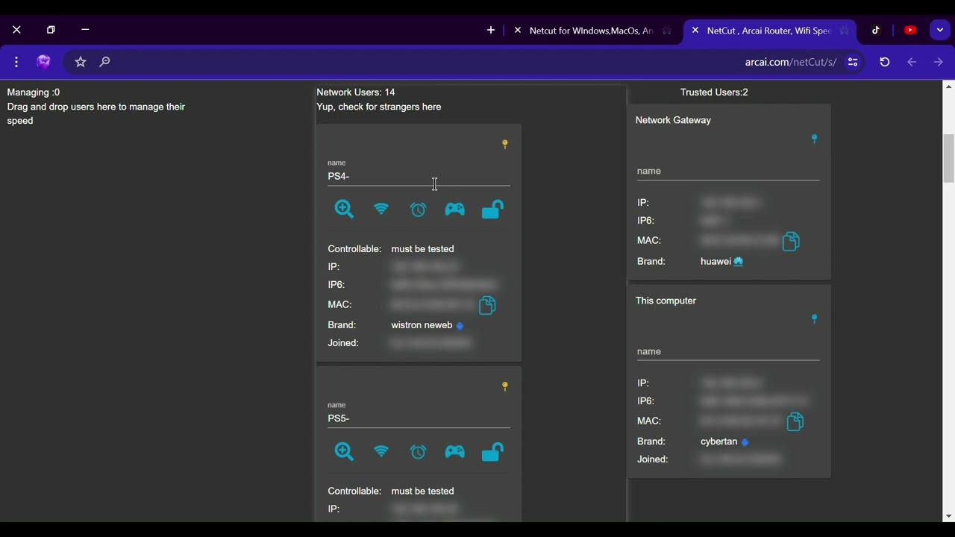Click the pin icon on the PS5 card

(505, 386)
